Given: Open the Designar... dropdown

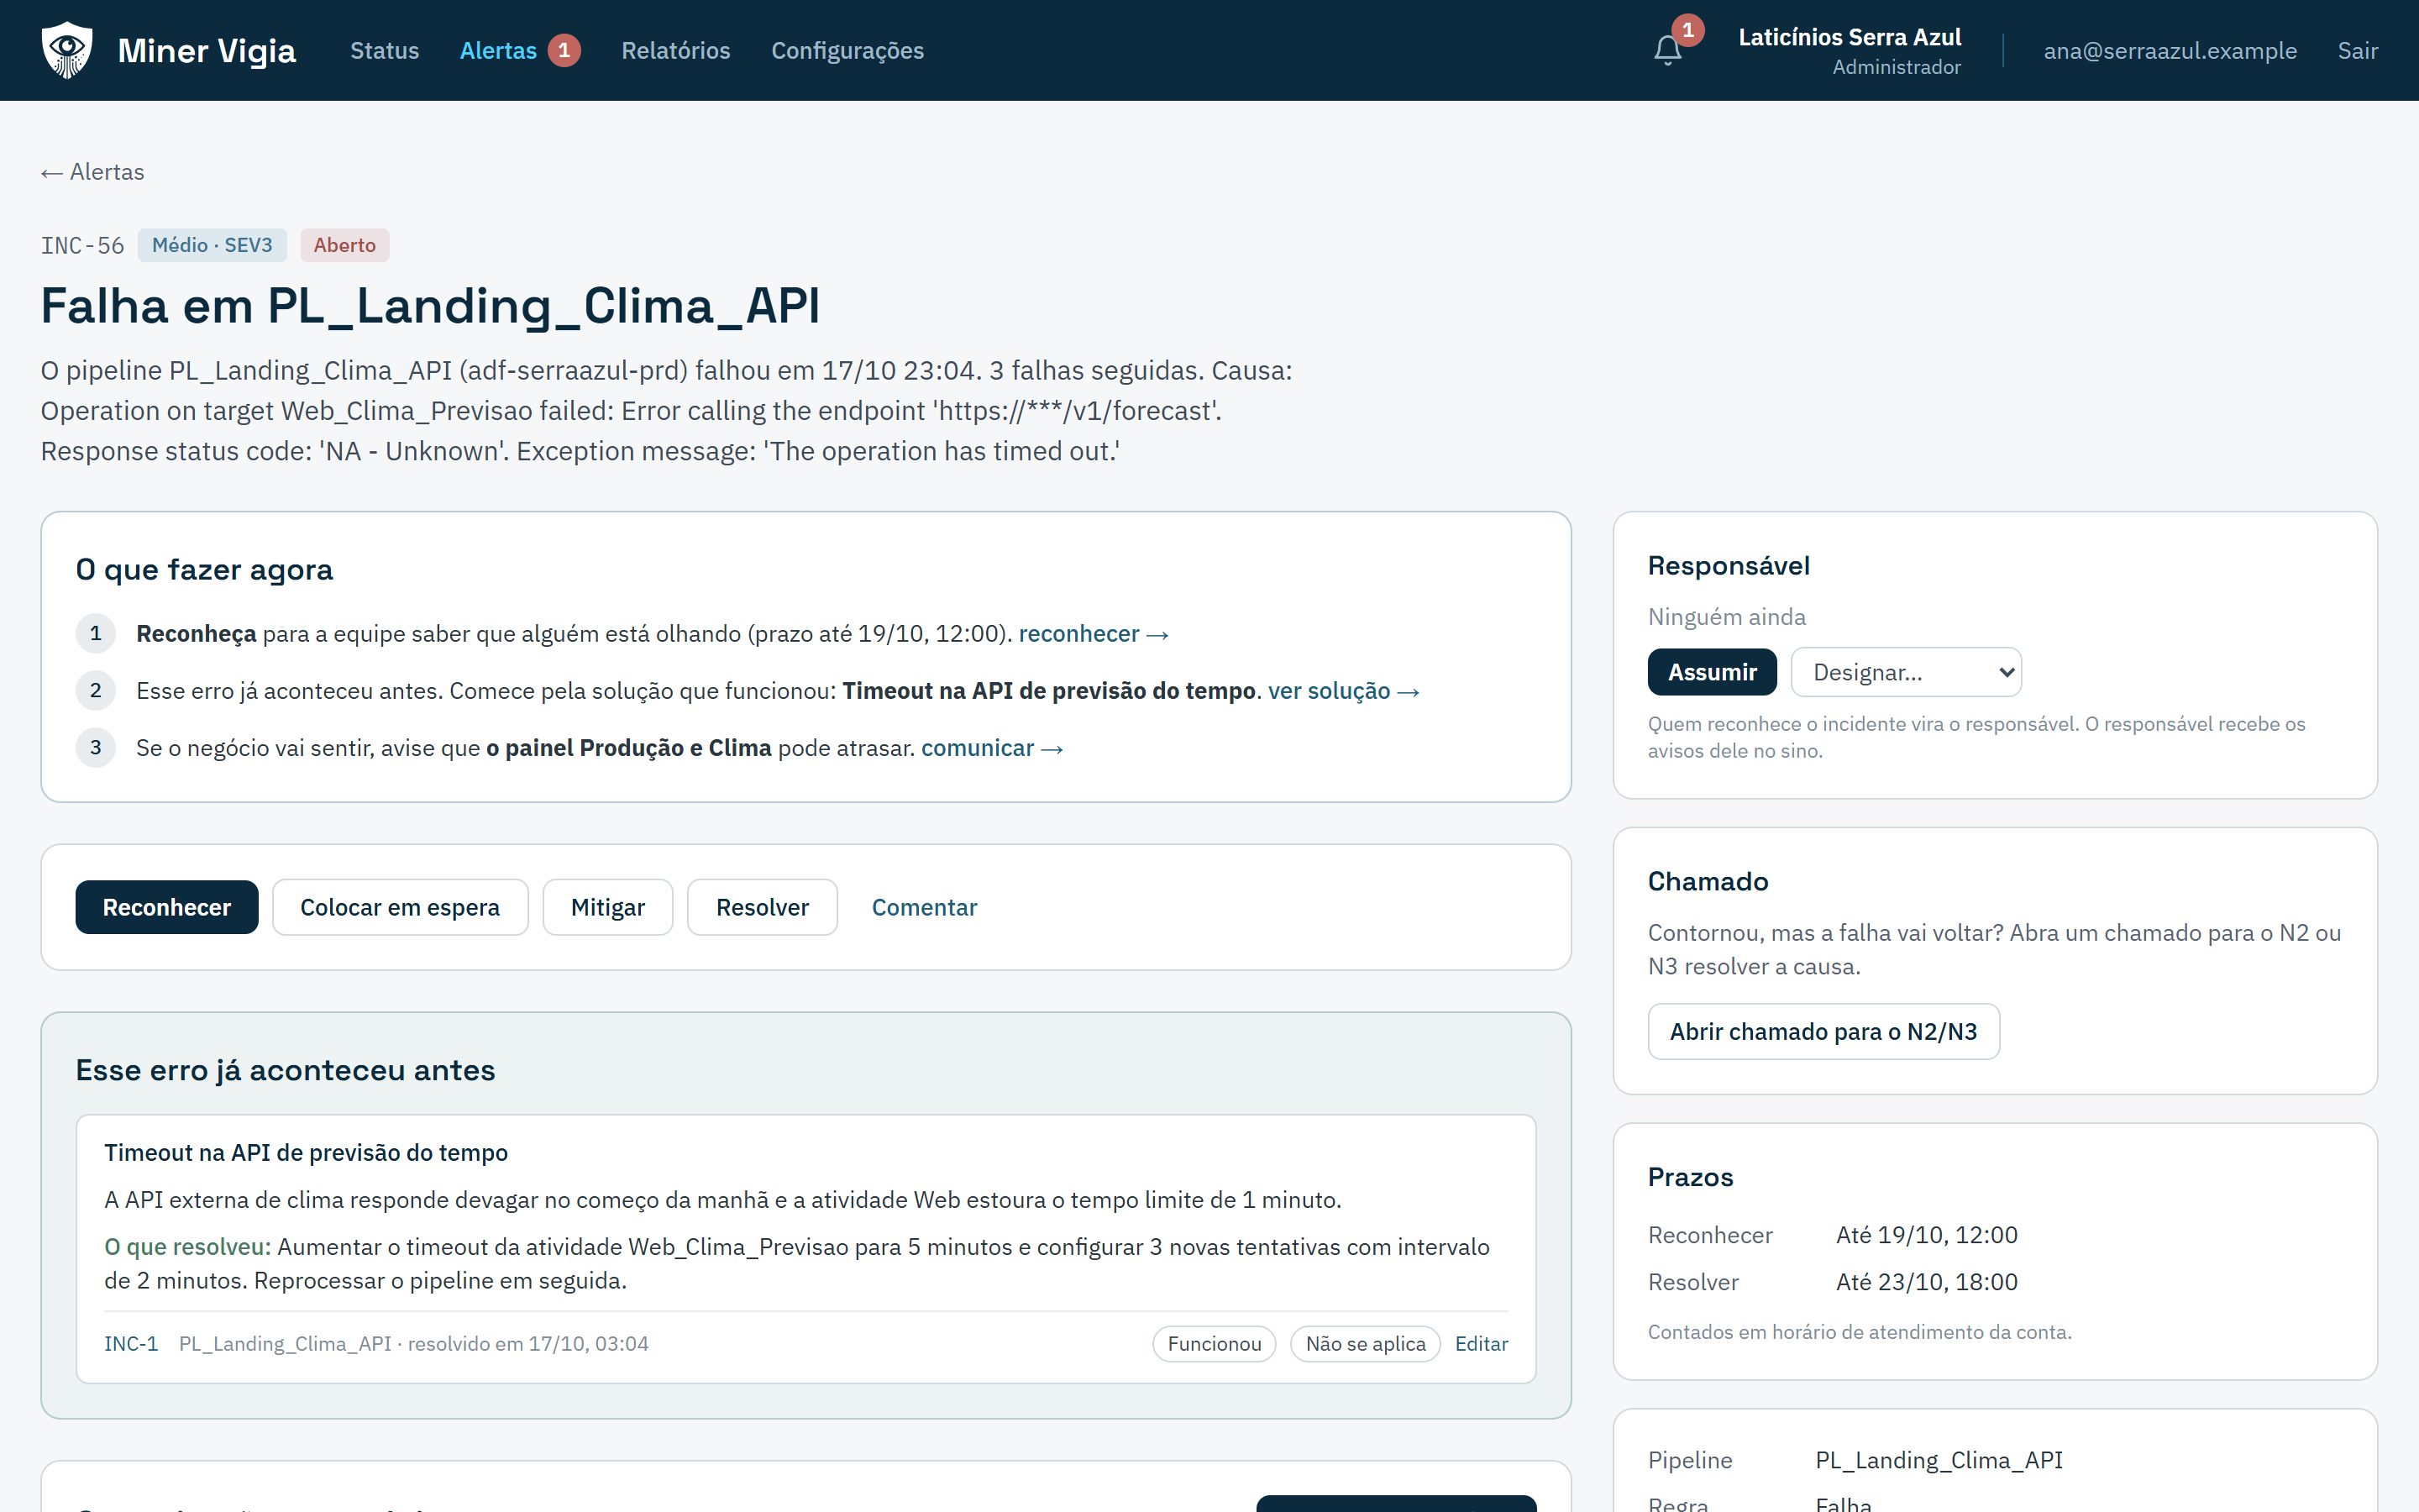Looking at the screenshot, I should pyautogui.click(x=1906, y=672).
